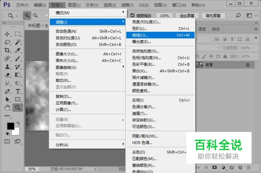261x173 pixels.
Task: Create a new layer icon
Action: coord(240,167)
